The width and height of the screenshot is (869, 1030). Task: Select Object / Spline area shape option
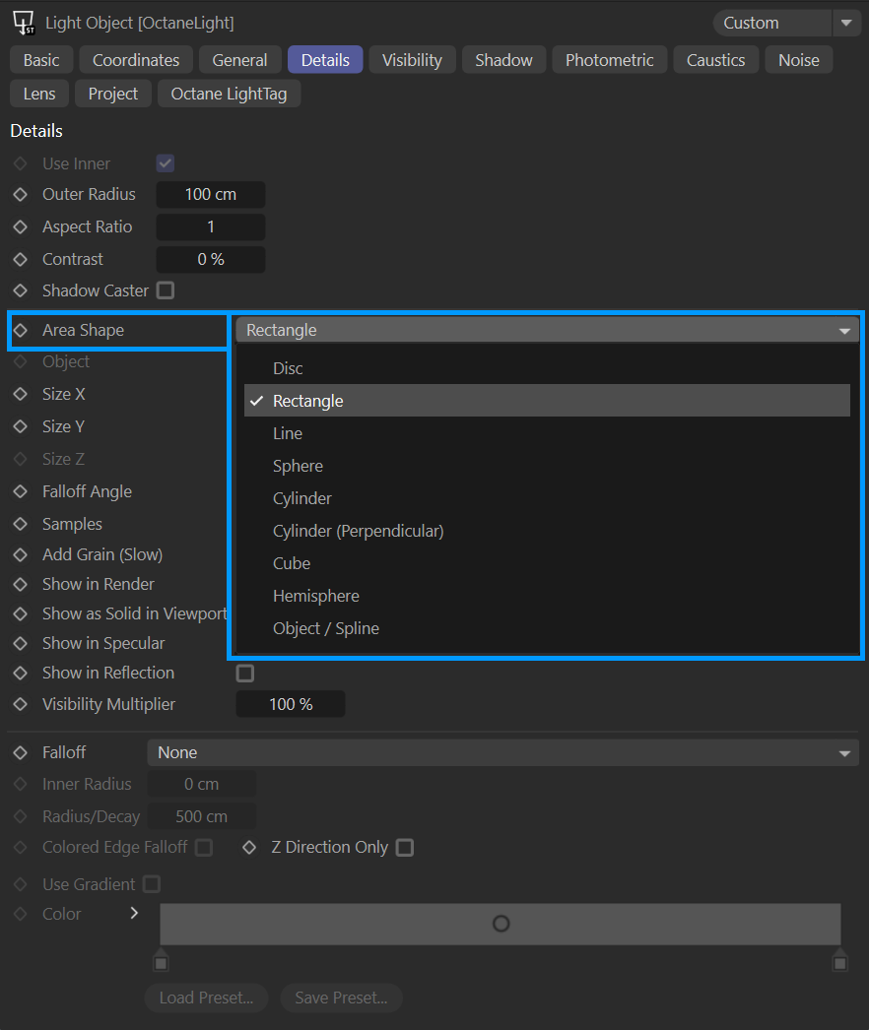click(x=326, y=628)
